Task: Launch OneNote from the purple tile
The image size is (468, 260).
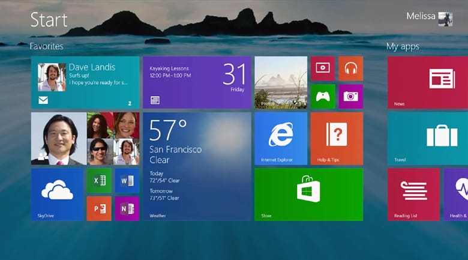Action: pos(127,208)
